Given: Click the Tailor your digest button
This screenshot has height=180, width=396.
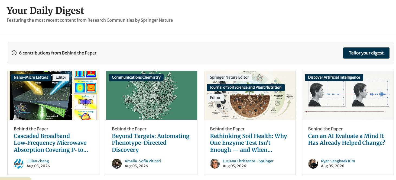Looking at the screenshot, I should [x=366, y=53].
